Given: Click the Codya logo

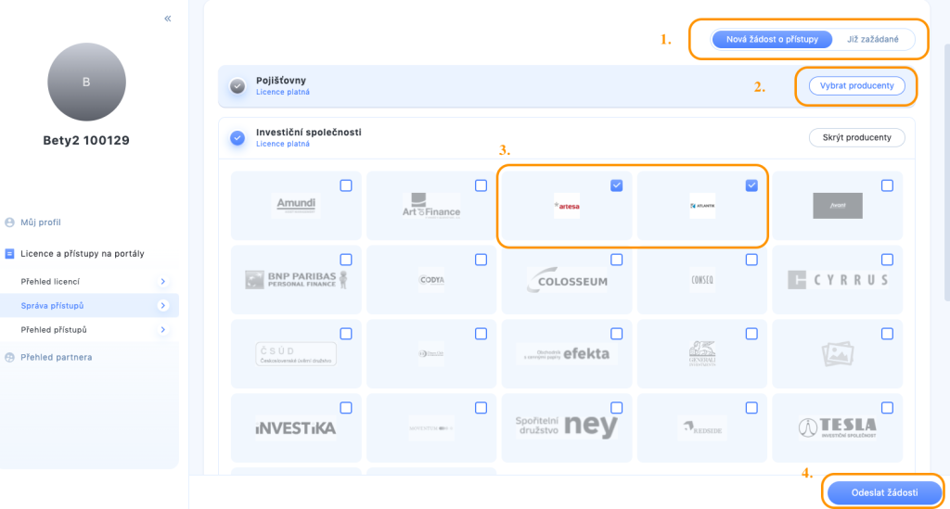Looking at the screenshot, I should coord(431,280).
